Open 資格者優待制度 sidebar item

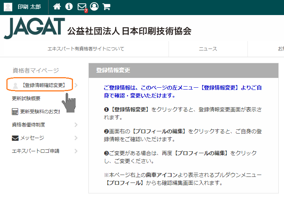(29, 125)
